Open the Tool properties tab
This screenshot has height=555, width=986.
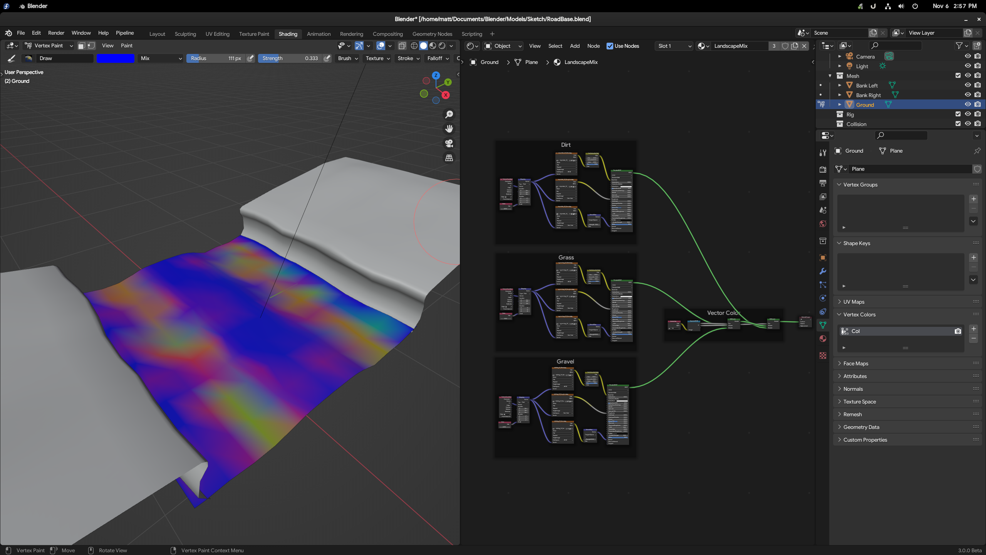point(823,153)
